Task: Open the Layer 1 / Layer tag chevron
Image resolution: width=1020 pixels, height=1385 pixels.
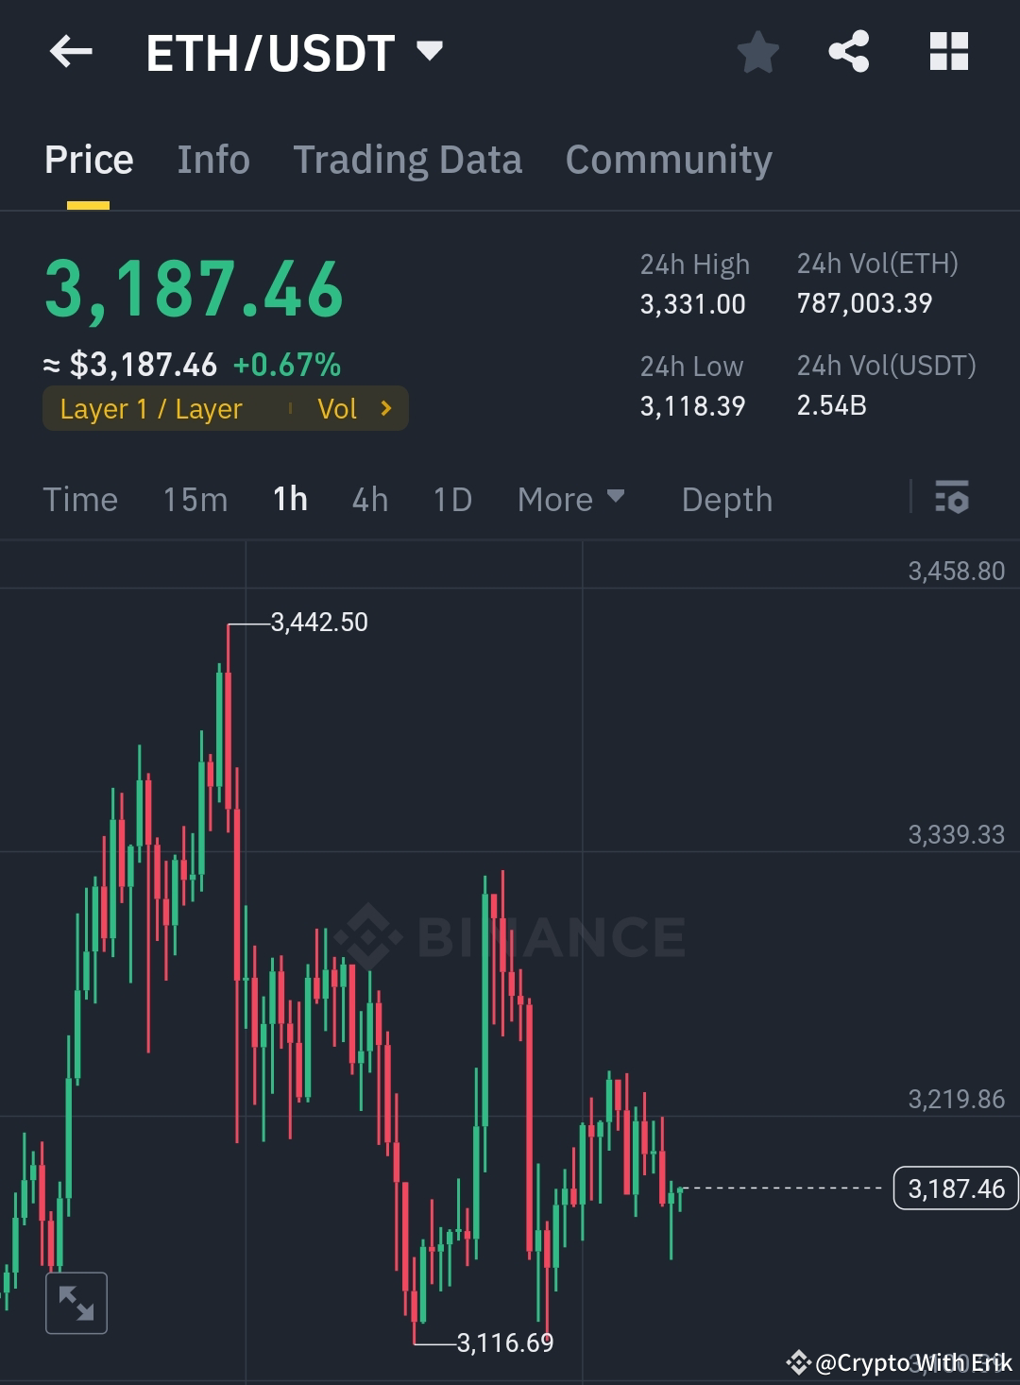Action: (385, 408)
